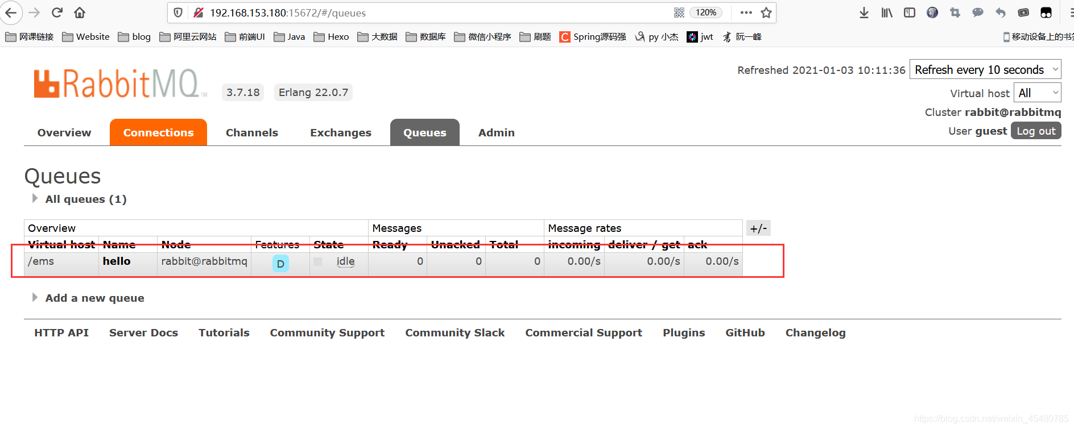Open the Community Support link
The image size is (1074, 429).
click(327, 332)
